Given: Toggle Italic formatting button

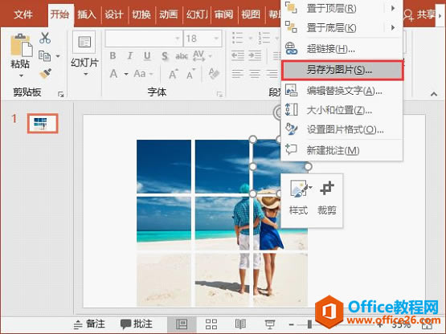Looking at the screenshot, I should tap(130, 55).
